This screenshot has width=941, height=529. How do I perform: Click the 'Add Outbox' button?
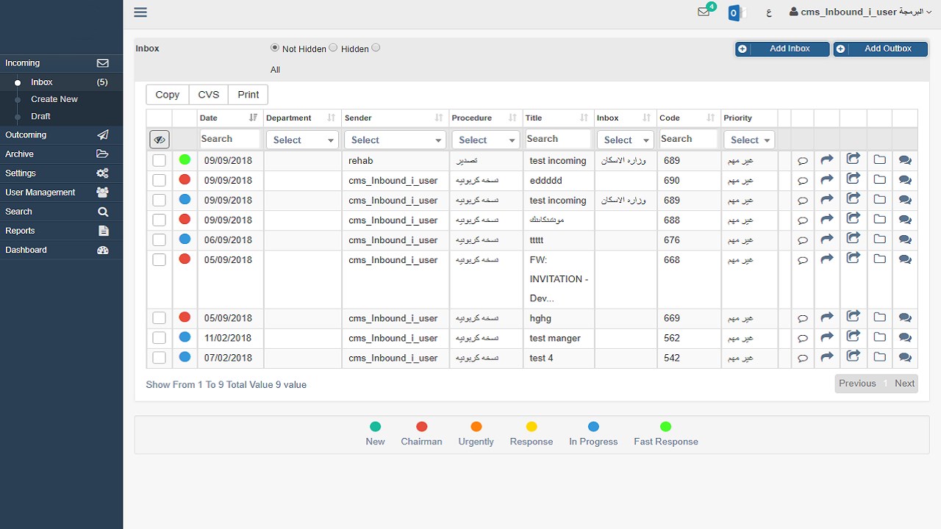(x=880, y=48)
